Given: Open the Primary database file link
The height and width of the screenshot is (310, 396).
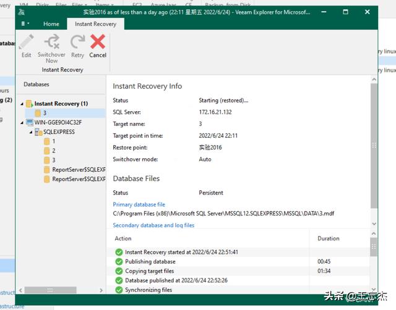Looking at the screenshot, I should (139, 204).
